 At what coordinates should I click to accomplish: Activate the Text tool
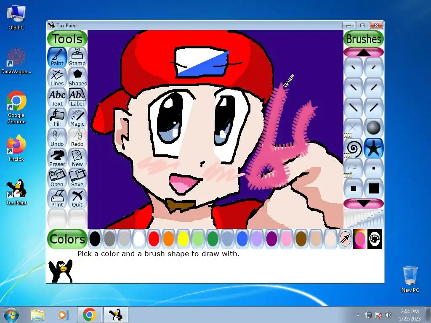coord(57,98)
